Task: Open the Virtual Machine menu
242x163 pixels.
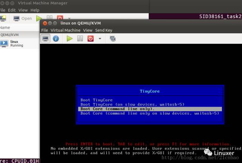Action: pyautogui.click(x=65, y=30)
